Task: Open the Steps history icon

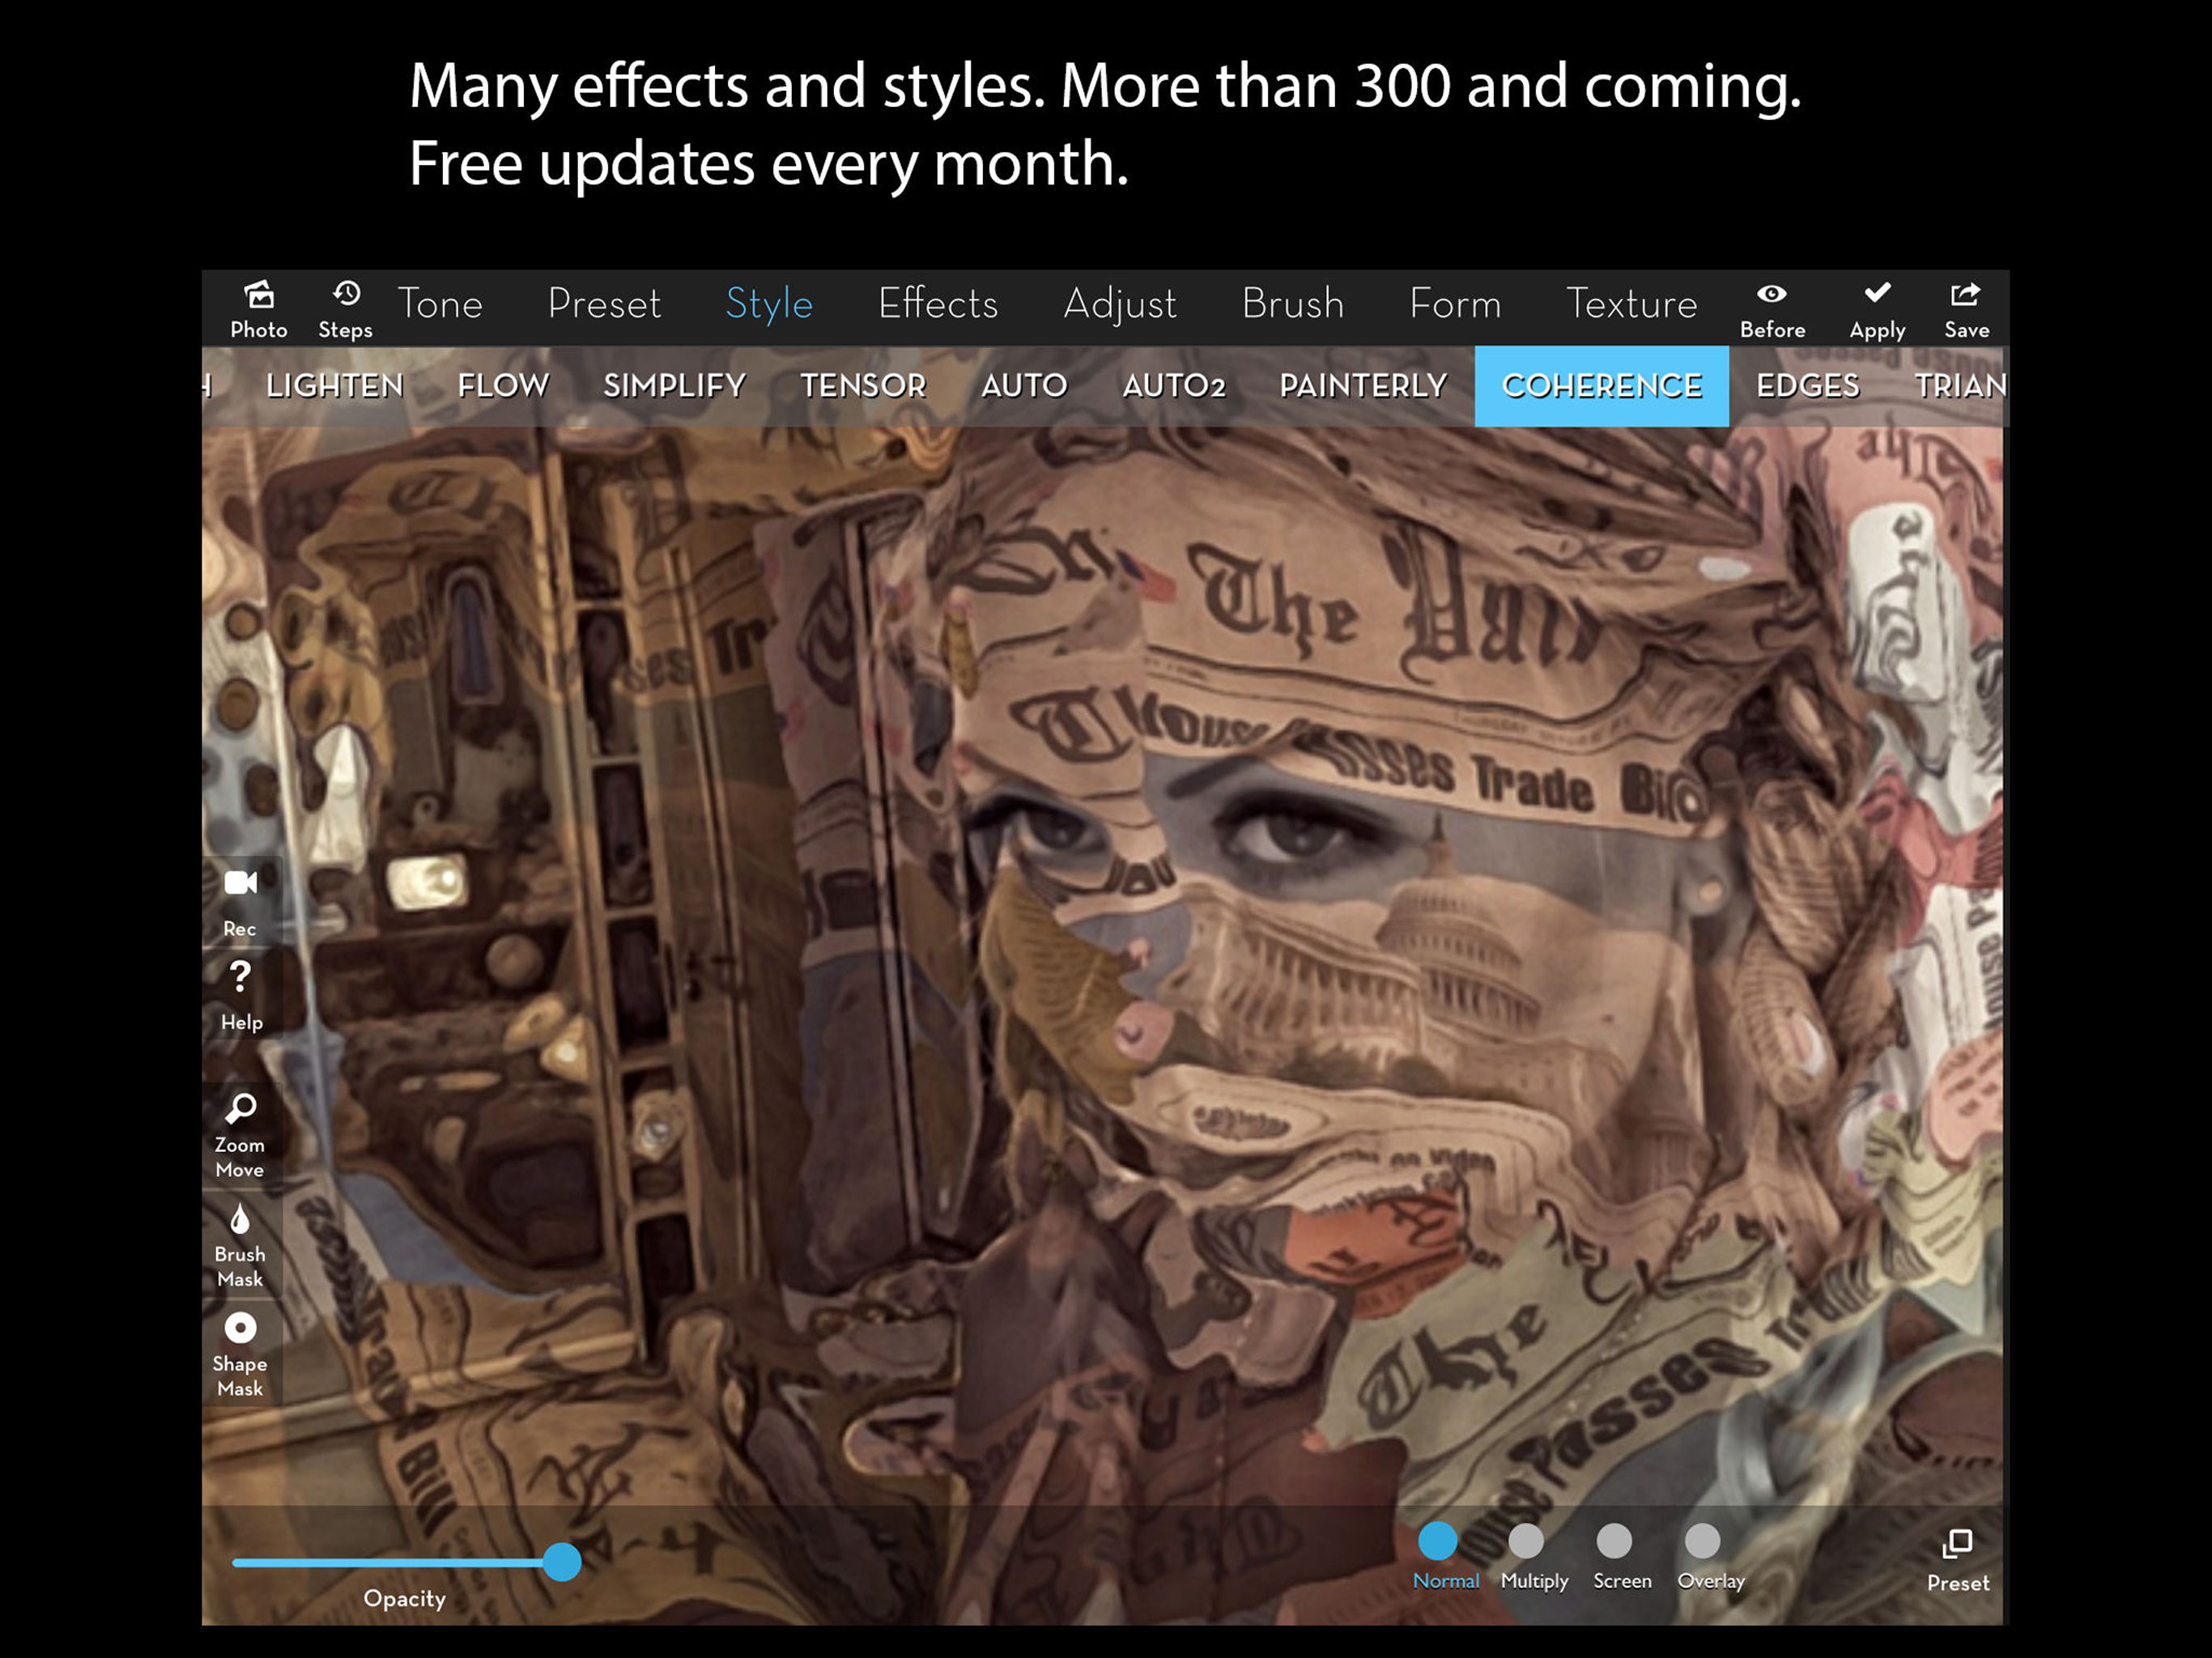Action: pos(346,295)
